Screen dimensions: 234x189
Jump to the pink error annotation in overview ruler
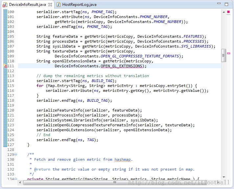tap(229, 53)
